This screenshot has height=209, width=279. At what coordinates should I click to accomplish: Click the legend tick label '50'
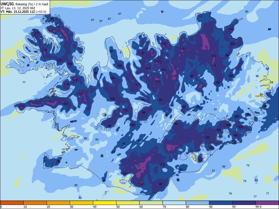pyautogui.click(x=118, y=207)
